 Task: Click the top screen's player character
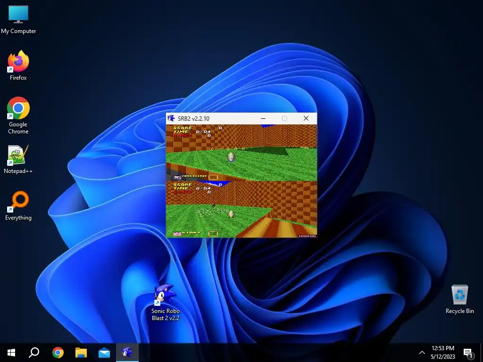[231, 157]
